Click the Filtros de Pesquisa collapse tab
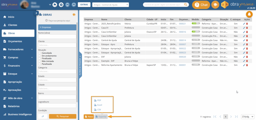 80,65
